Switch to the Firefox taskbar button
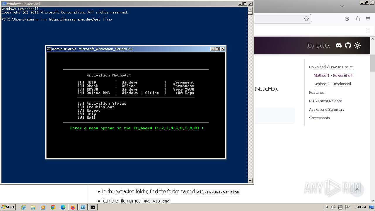The width and height of the screenshot is (375, 211). tap(73, 207)
